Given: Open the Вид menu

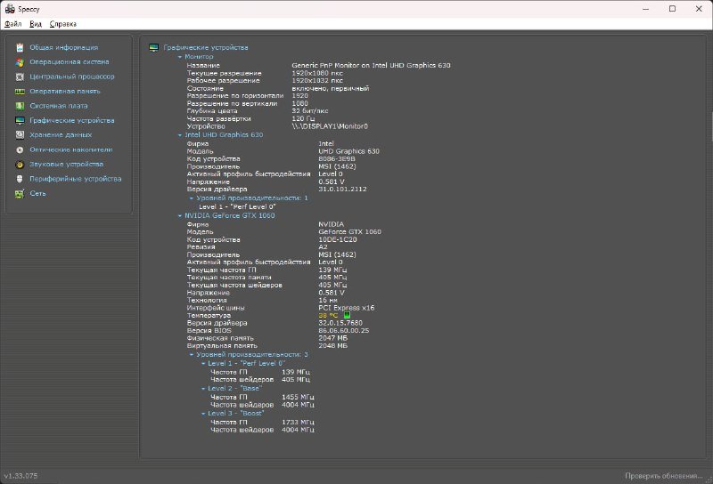Looking at the screenshot, I should click(x=36, y=24).
